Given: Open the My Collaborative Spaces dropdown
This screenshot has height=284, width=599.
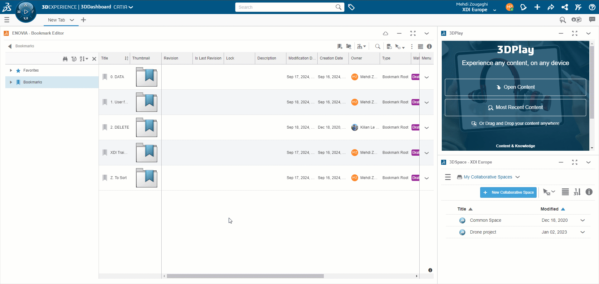Looking at the screenshot, I should [x=488, y=177].
